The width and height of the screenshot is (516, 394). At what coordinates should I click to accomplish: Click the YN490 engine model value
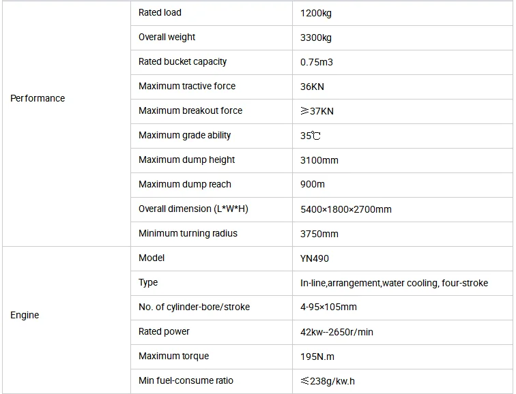(315, 258)
